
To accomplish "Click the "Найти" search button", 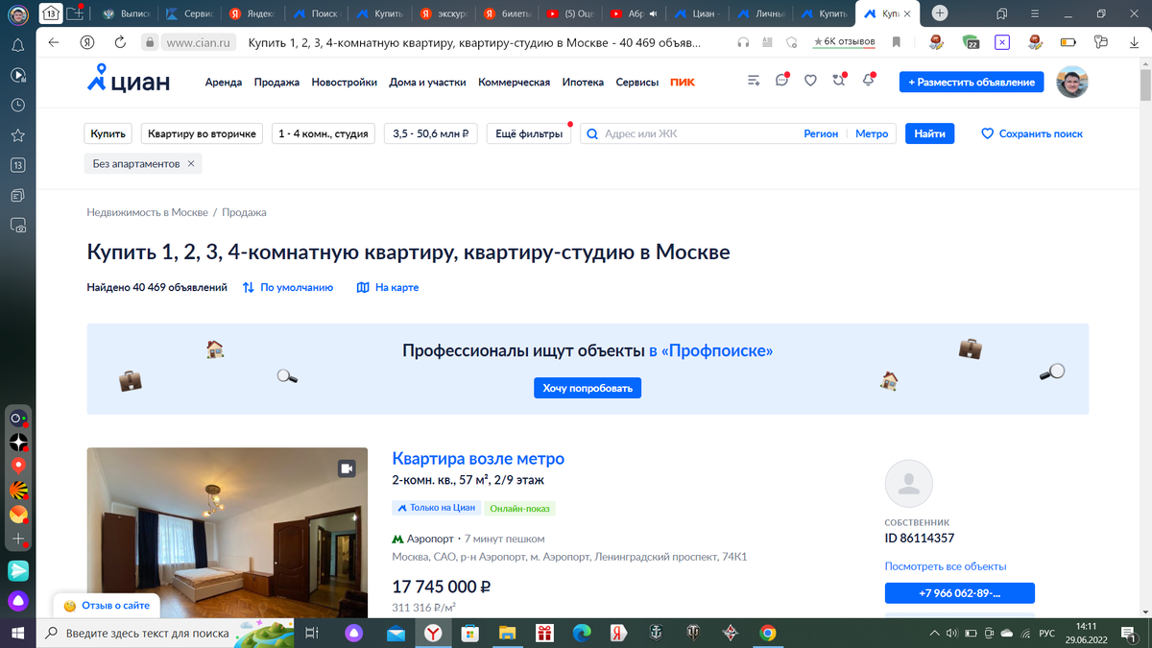I will (x=928, y=133).
